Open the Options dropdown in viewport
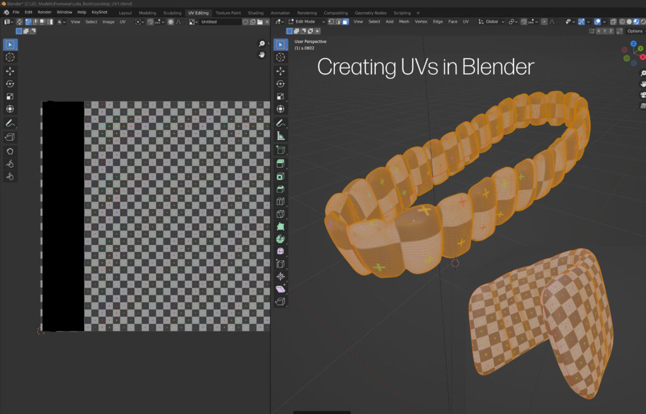The width and height of the screenshot is (646, 414). click(x=635, y=31)
